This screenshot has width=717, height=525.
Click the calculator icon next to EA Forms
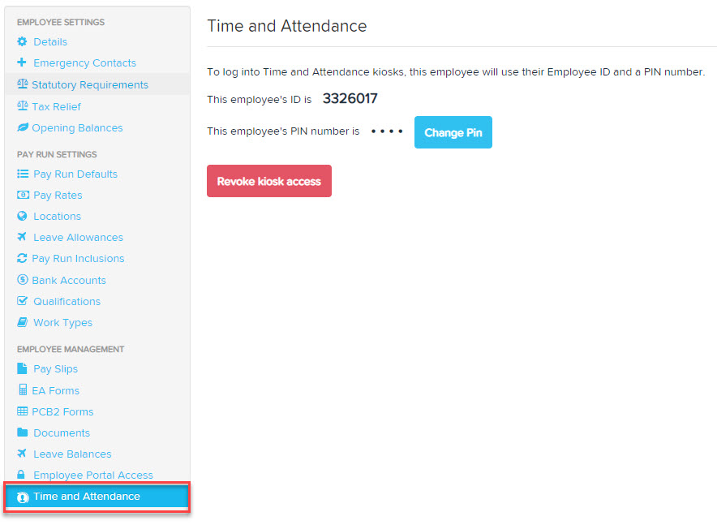pyautogui.click(x=23, y=389)
